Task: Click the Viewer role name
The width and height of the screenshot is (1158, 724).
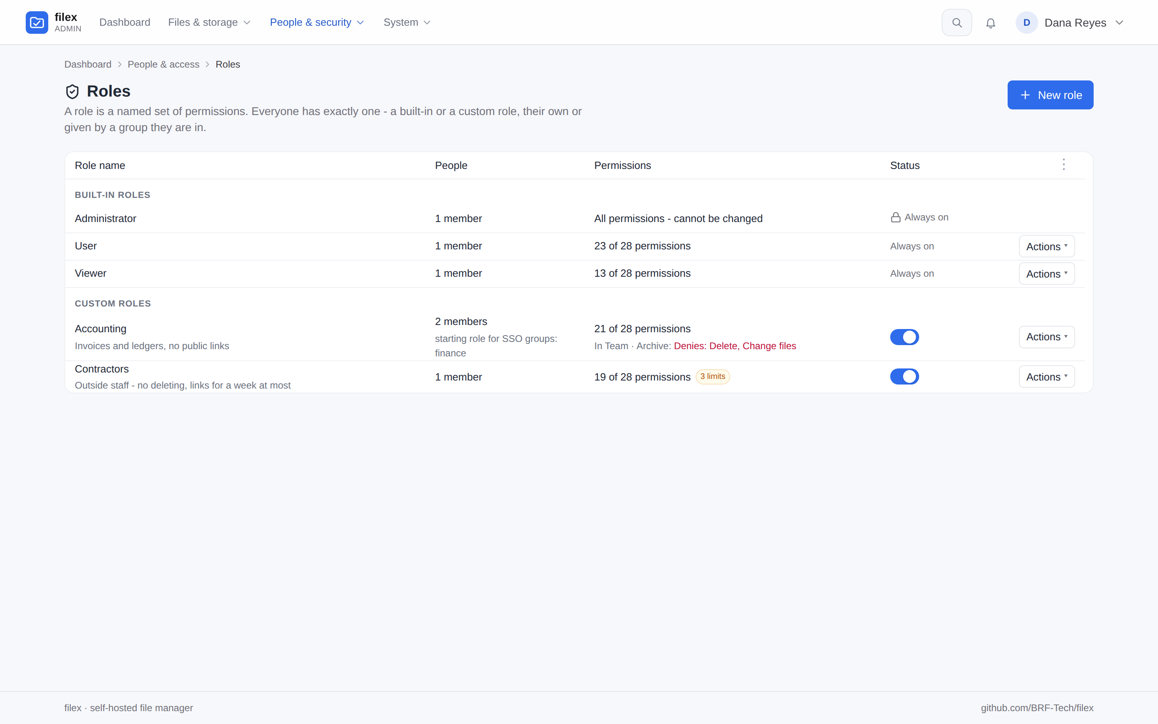Action: click(x=90, y=273)
